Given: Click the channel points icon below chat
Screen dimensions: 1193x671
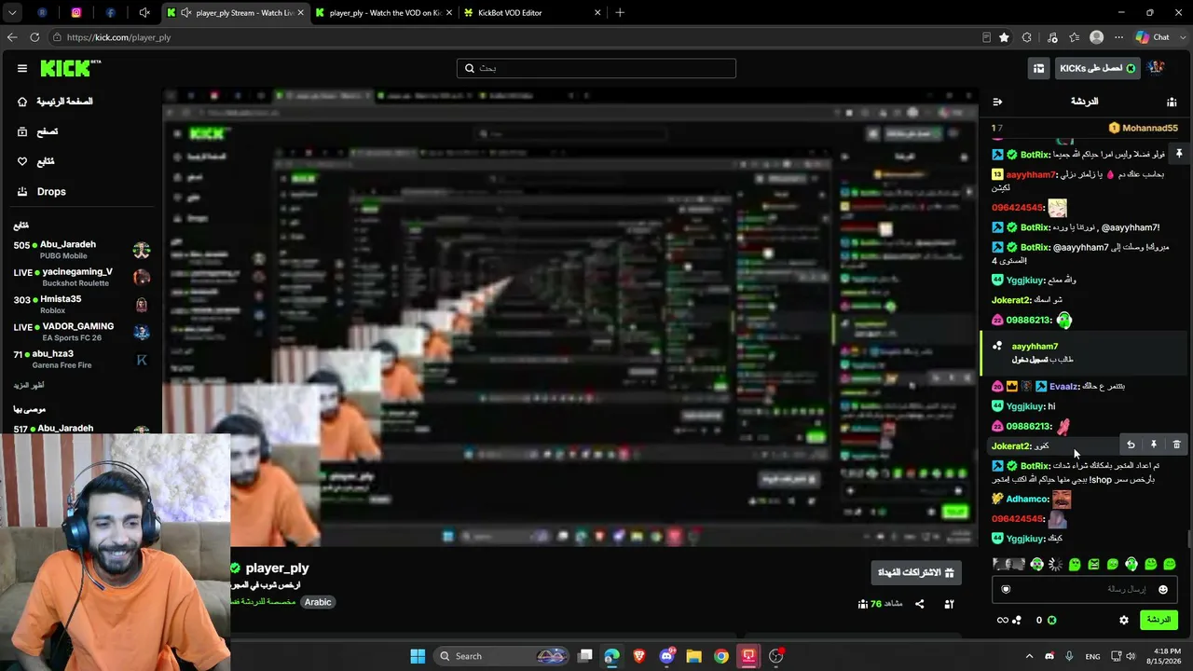Looking at the screenshot, I should [1017, 620].
